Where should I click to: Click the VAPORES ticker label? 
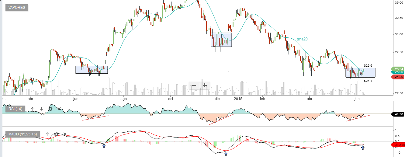[x=17, y=7]
